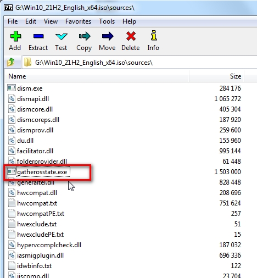257x278 pixels.
Task: Click the address bar path field
Action: click(140, 63)
